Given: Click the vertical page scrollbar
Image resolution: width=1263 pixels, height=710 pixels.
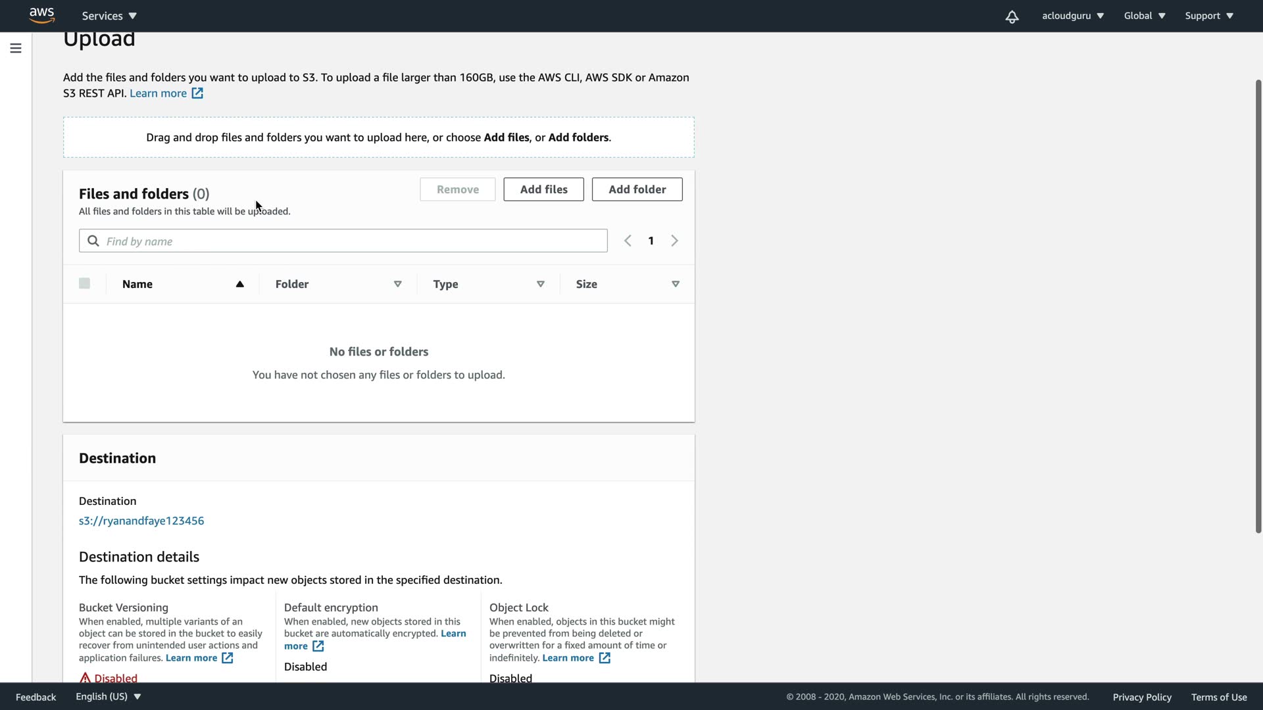Looking at the screenshot, I should (x=1258, y=306).
